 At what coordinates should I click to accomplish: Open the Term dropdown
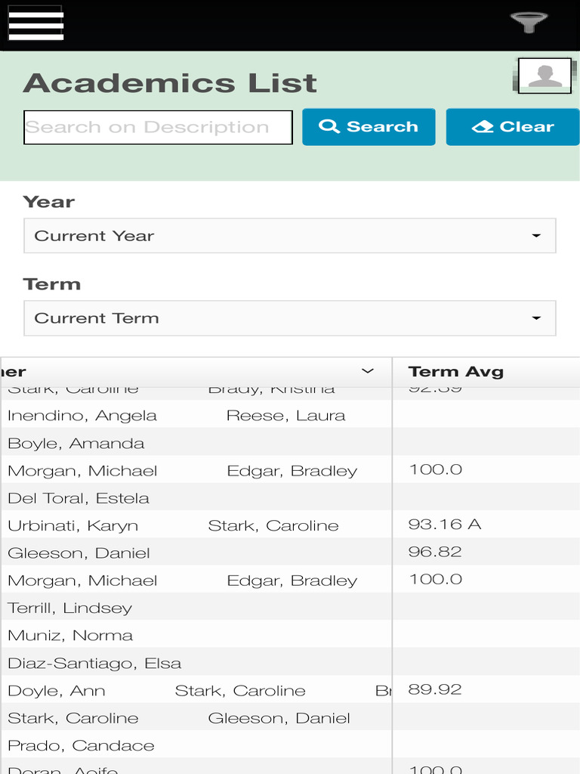[x=290, y=318]
